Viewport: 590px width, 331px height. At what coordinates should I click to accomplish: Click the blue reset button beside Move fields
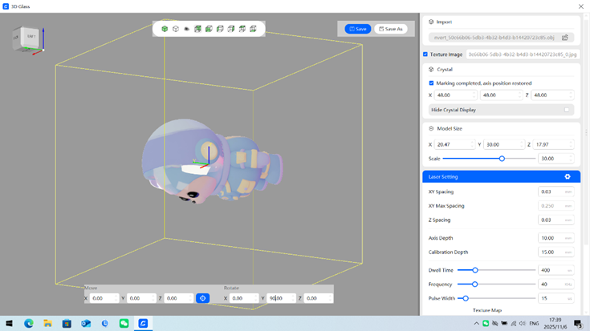202,298
